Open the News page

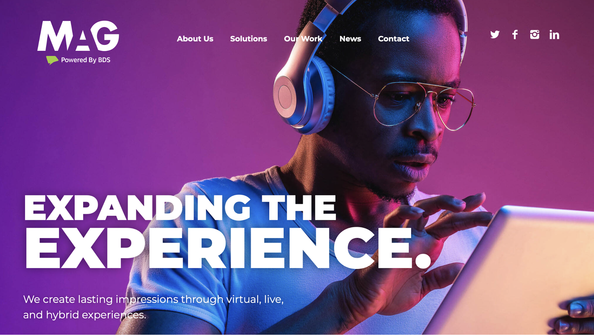350,39
